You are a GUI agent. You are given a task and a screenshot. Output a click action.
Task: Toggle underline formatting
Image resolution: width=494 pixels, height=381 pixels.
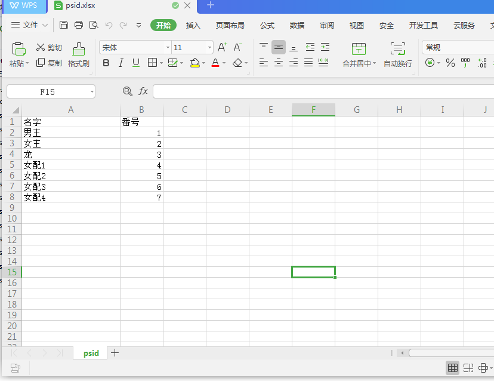pyautogui.click(x=136, y=63)
